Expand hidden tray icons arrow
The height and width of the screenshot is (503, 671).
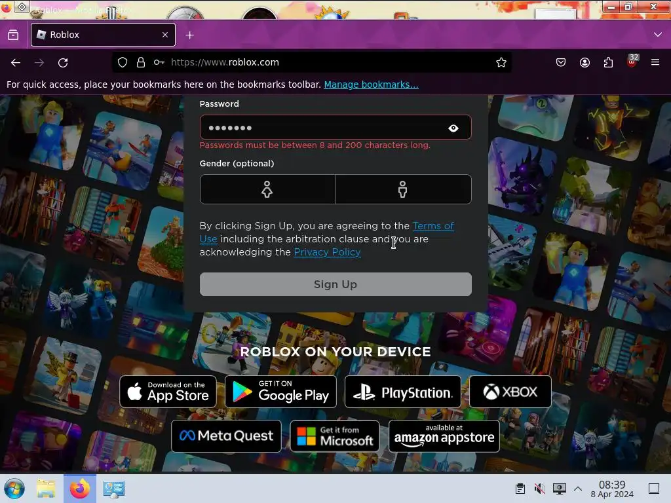[578, 489]
